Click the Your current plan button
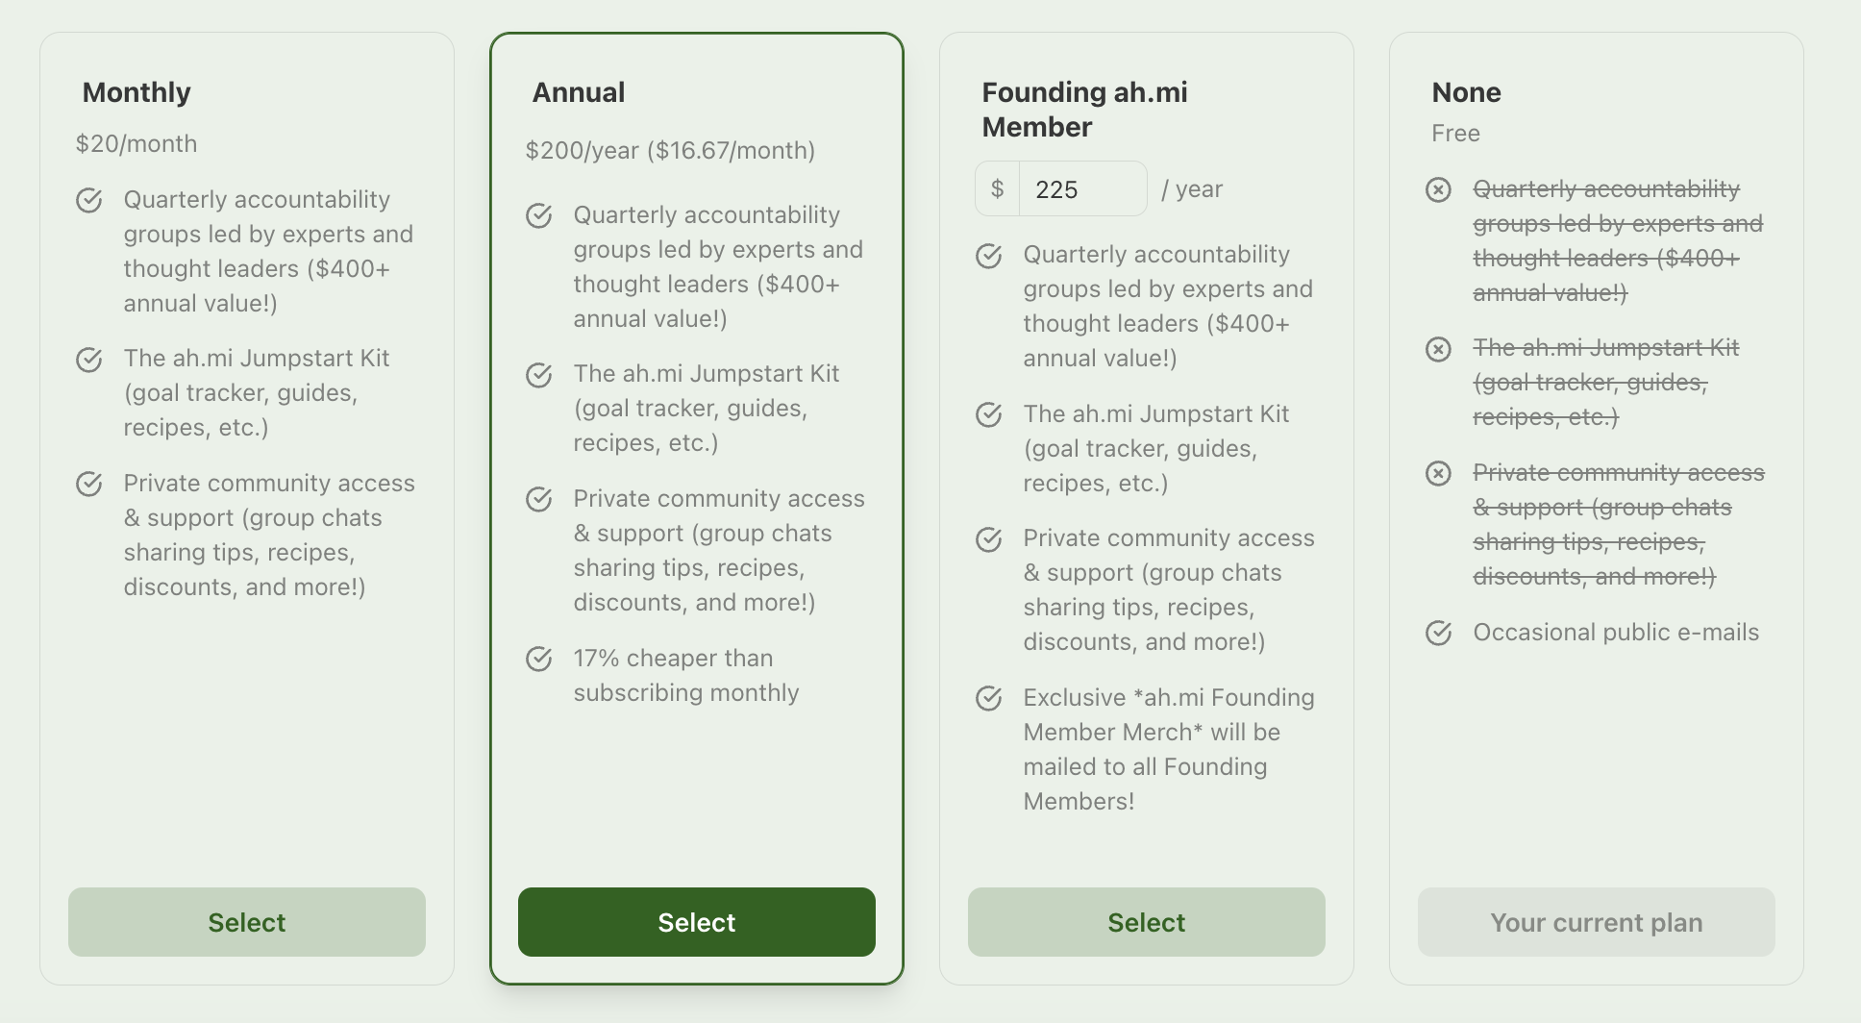This screenshot has height=1023, width=1861. [x=1597, y=922]
